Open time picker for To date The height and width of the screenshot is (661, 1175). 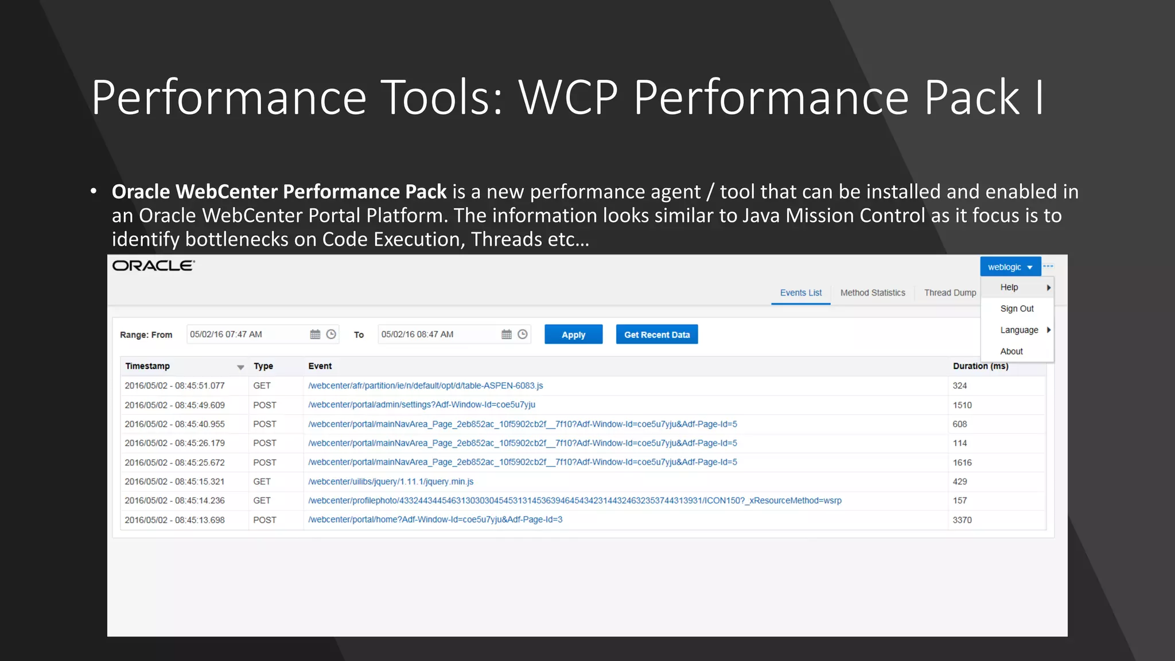pos(523,335)
